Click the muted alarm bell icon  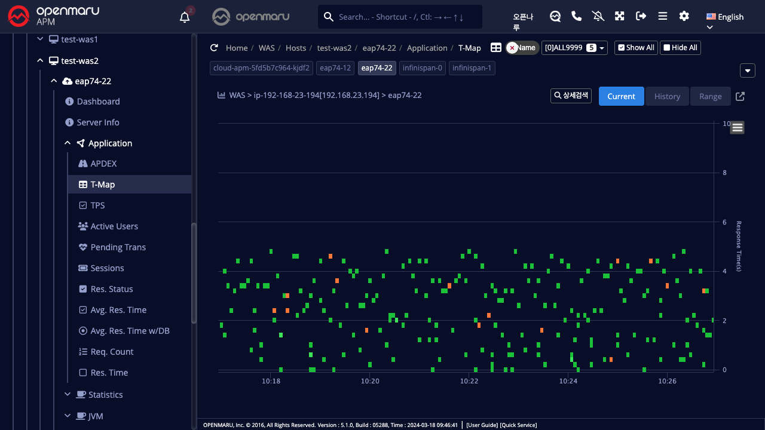pyautogui.click(x=598, y=16)
